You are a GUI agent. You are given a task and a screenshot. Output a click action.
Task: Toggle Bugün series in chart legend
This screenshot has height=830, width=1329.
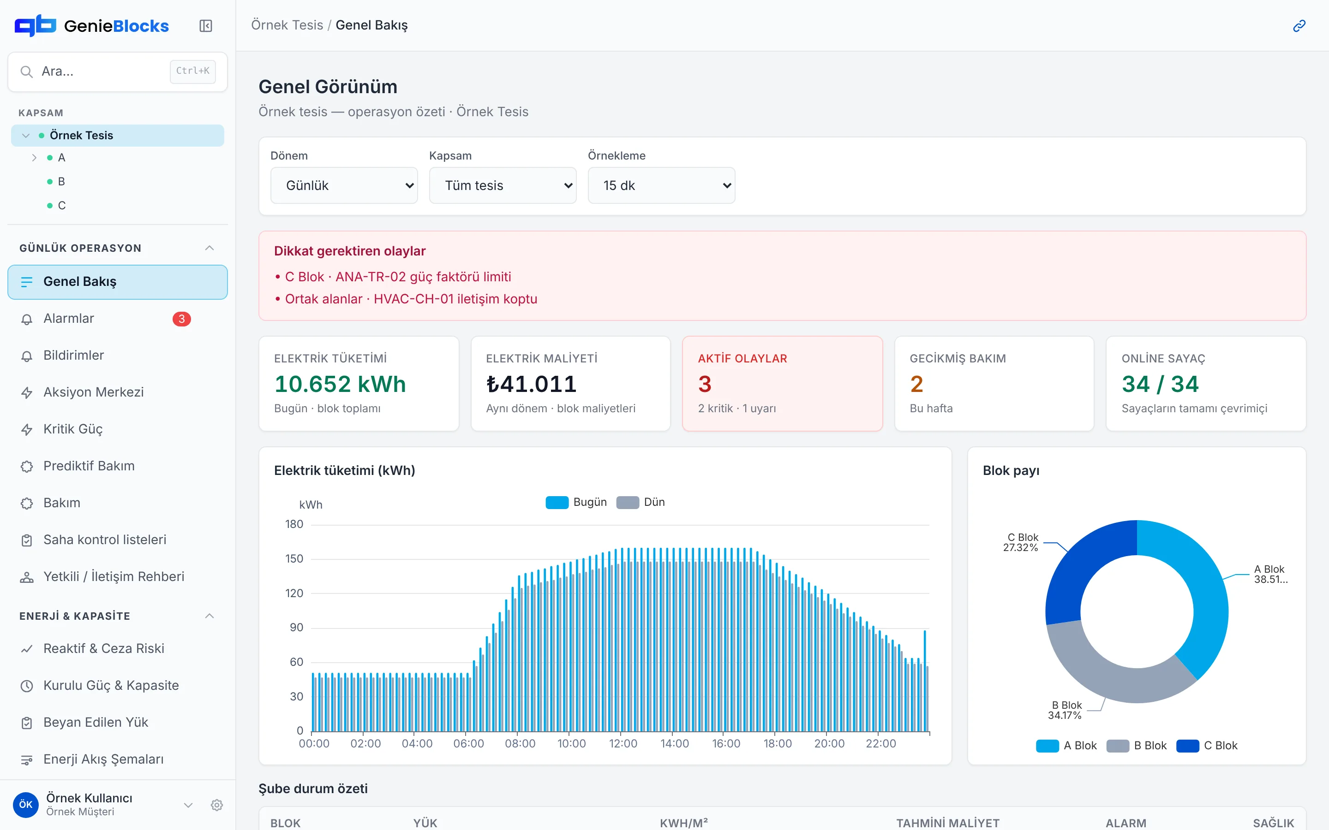click(576, 502)
